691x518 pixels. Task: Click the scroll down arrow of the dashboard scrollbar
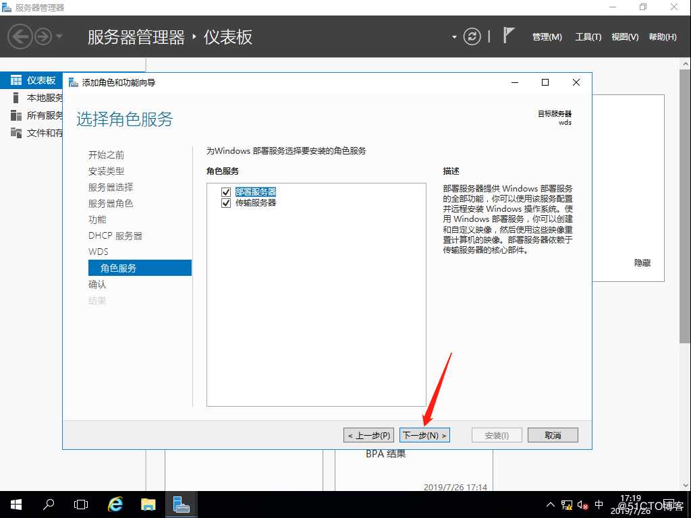tap(686, 486)
